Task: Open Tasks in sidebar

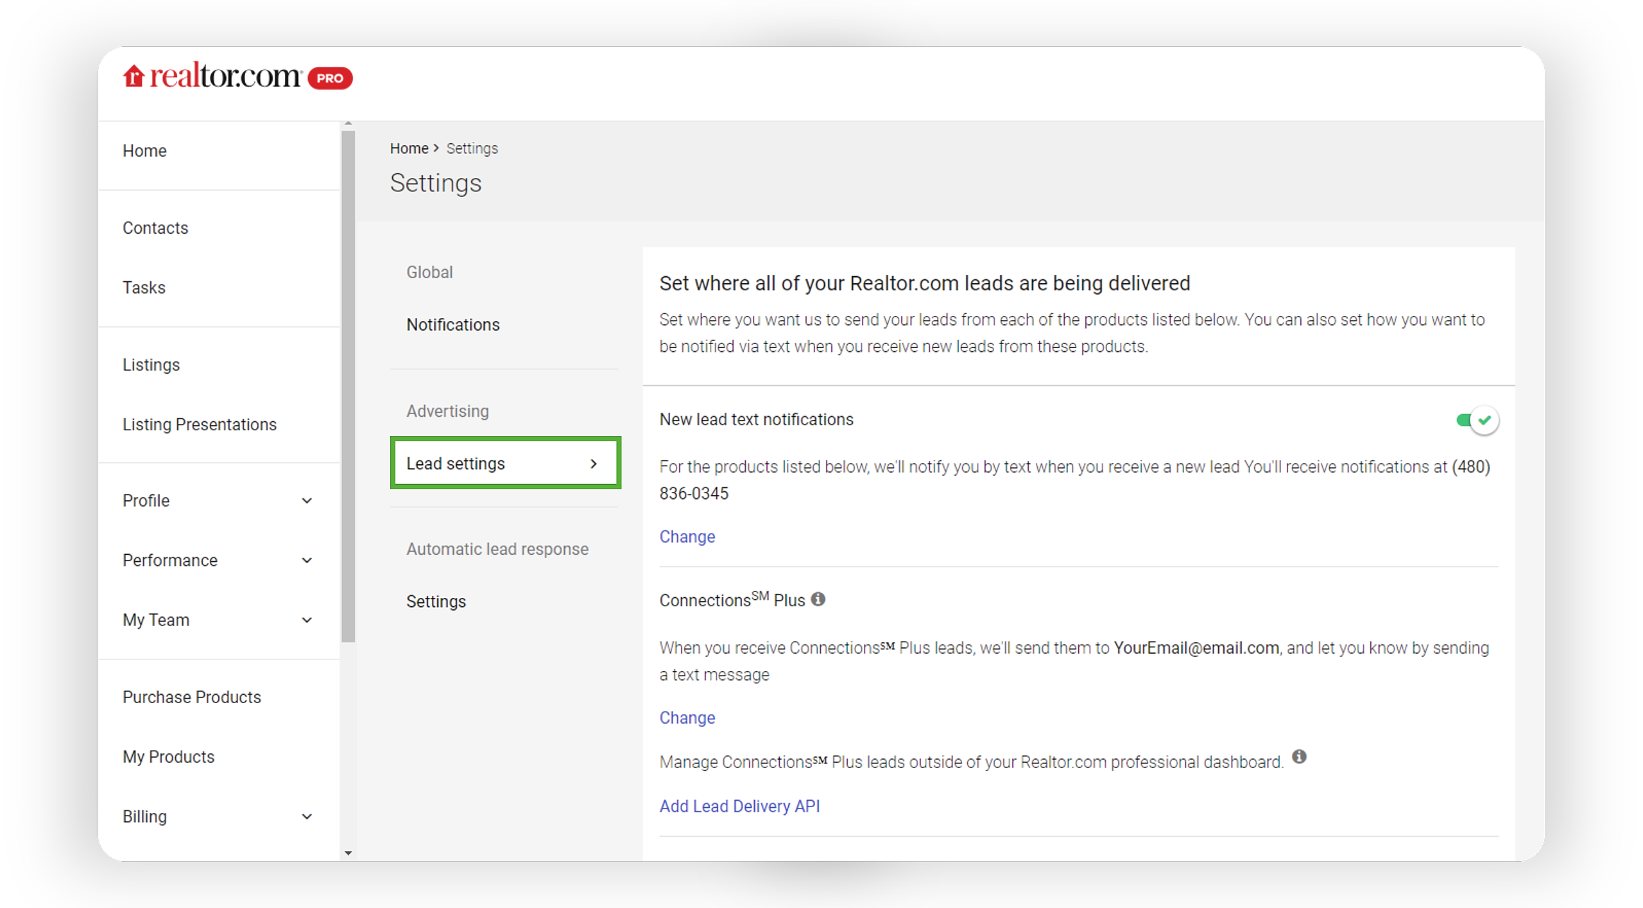Action: (144, 288)
